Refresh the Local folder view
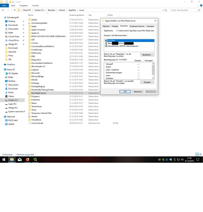 coord(166,10)
